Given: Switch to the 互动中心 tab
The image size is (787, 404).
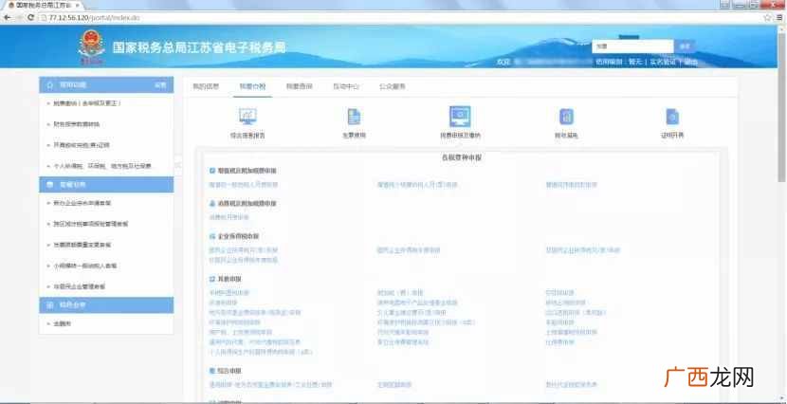Looking at the screenshot, I should coord(346,86).
